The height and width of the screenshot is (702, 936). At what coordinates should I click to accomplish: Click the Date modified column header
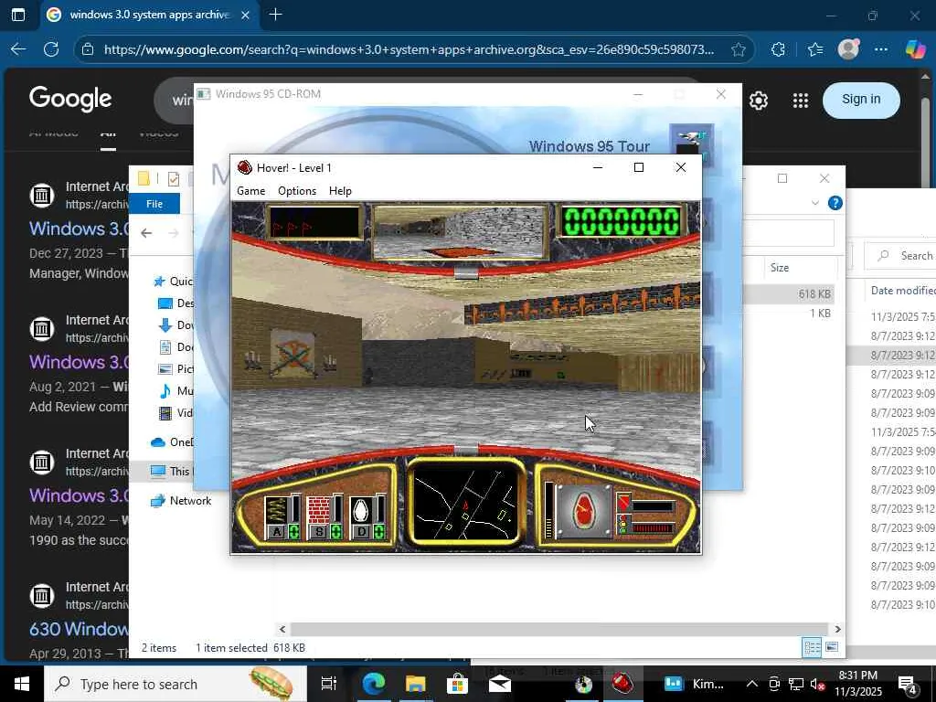coord(902,291)
